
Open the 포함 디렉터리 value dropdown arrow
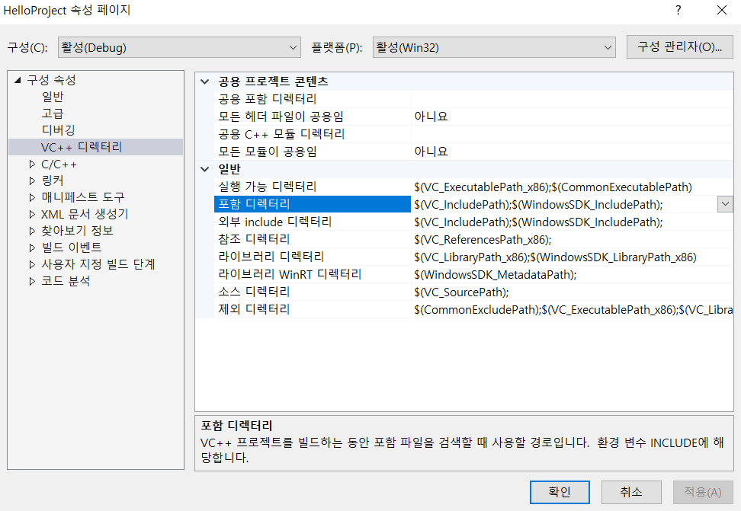[725, 204]
